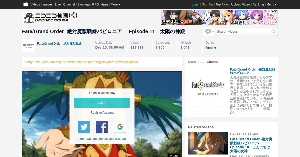This screenshot has height=157, width=300.
Task: Open the uploader channel name link in header
Action: pyautogui.click(x=61, y=44)
